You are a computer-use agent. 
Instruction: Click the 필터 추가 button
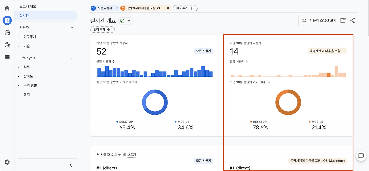[102, 30]
